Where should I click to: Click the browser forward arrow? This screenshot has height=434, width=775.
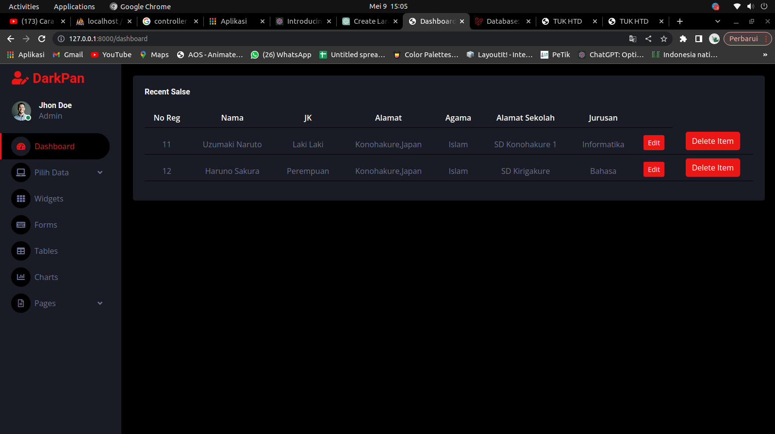pyautogui.click(x=26, y=39)
